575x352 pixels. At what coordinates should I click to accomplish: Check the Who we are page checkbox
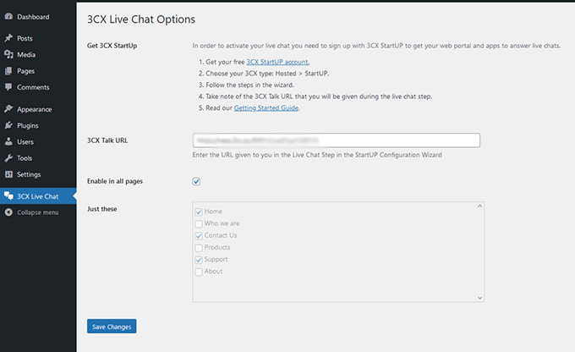tap(199, 223)
